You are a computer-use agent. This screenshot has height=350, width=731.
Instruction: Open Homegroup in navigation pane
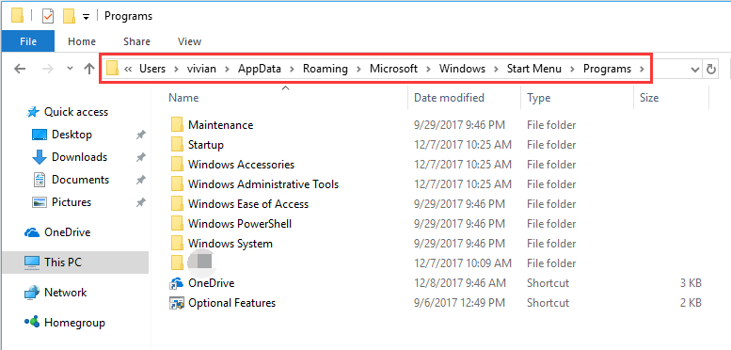pyautogui.click(x=74, y=323)
